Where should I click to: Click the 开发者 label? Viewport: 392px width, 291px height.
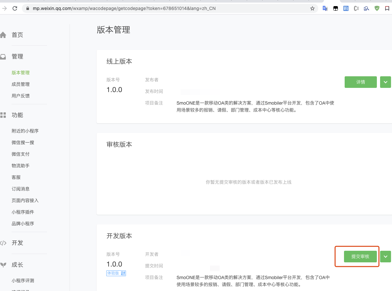pos(152,254)
